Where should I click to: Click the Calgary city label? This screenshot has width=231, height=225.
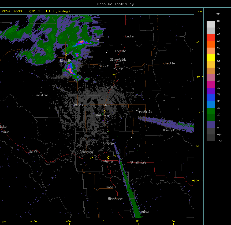tap(107, 161)
